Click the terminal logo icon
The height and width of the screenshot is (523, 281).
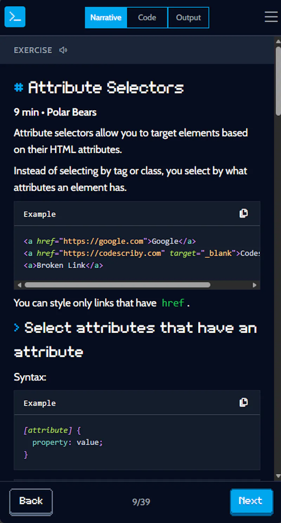[x=15, y=17]
